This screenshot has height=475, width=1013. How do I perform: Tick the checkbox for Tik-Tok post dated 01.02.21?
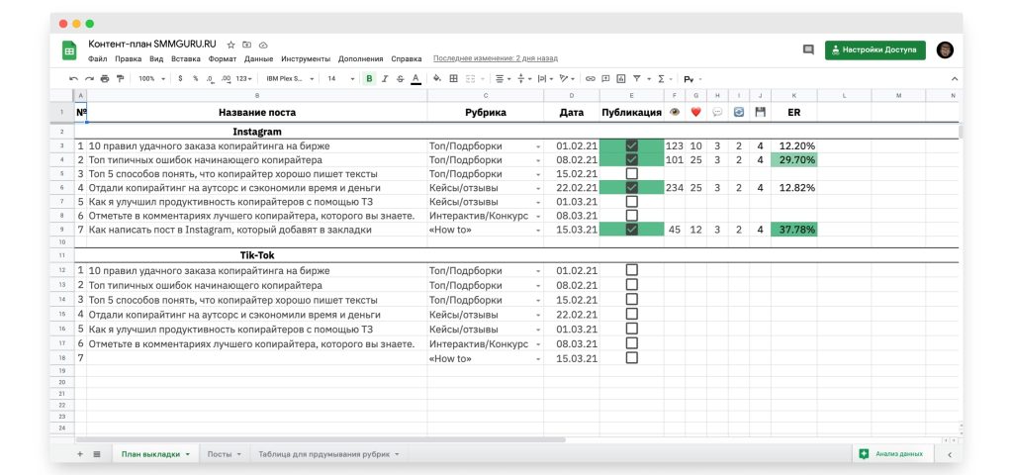[x=632, y=269]
